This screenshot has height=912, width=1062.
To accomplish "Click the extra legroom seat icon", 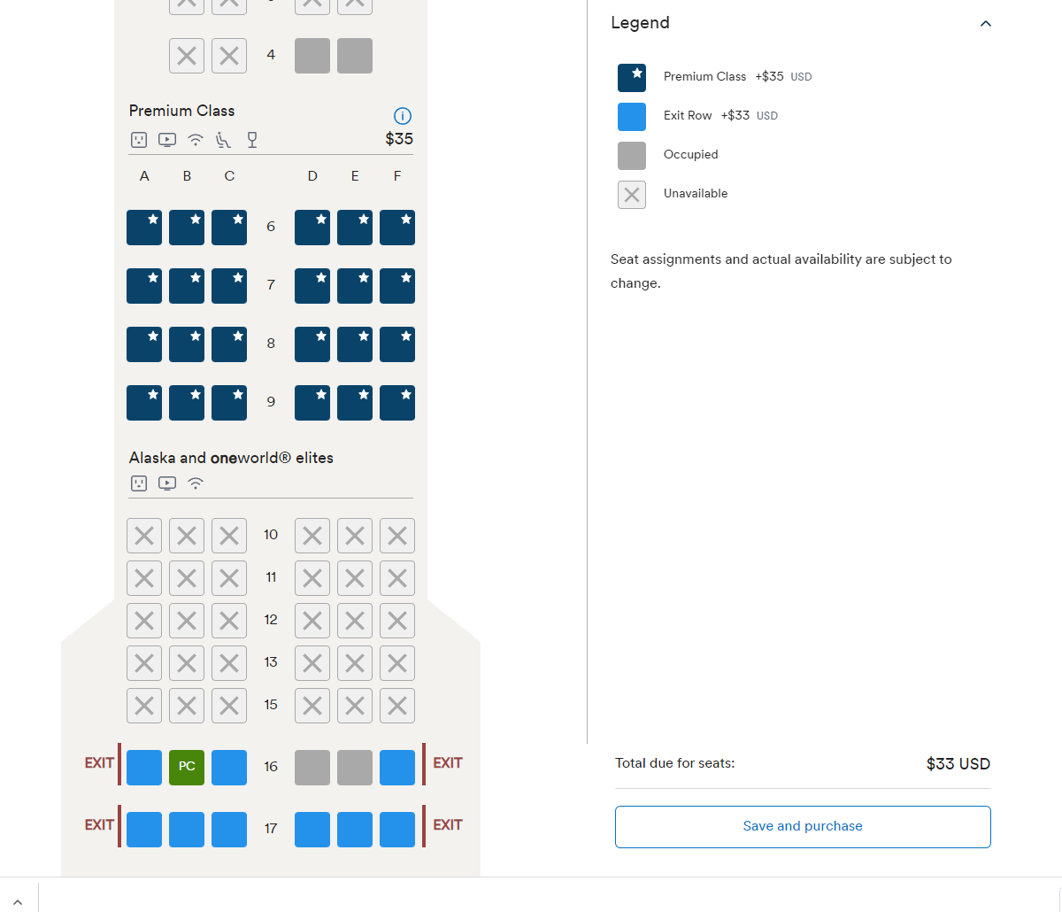I will point(224,140).
